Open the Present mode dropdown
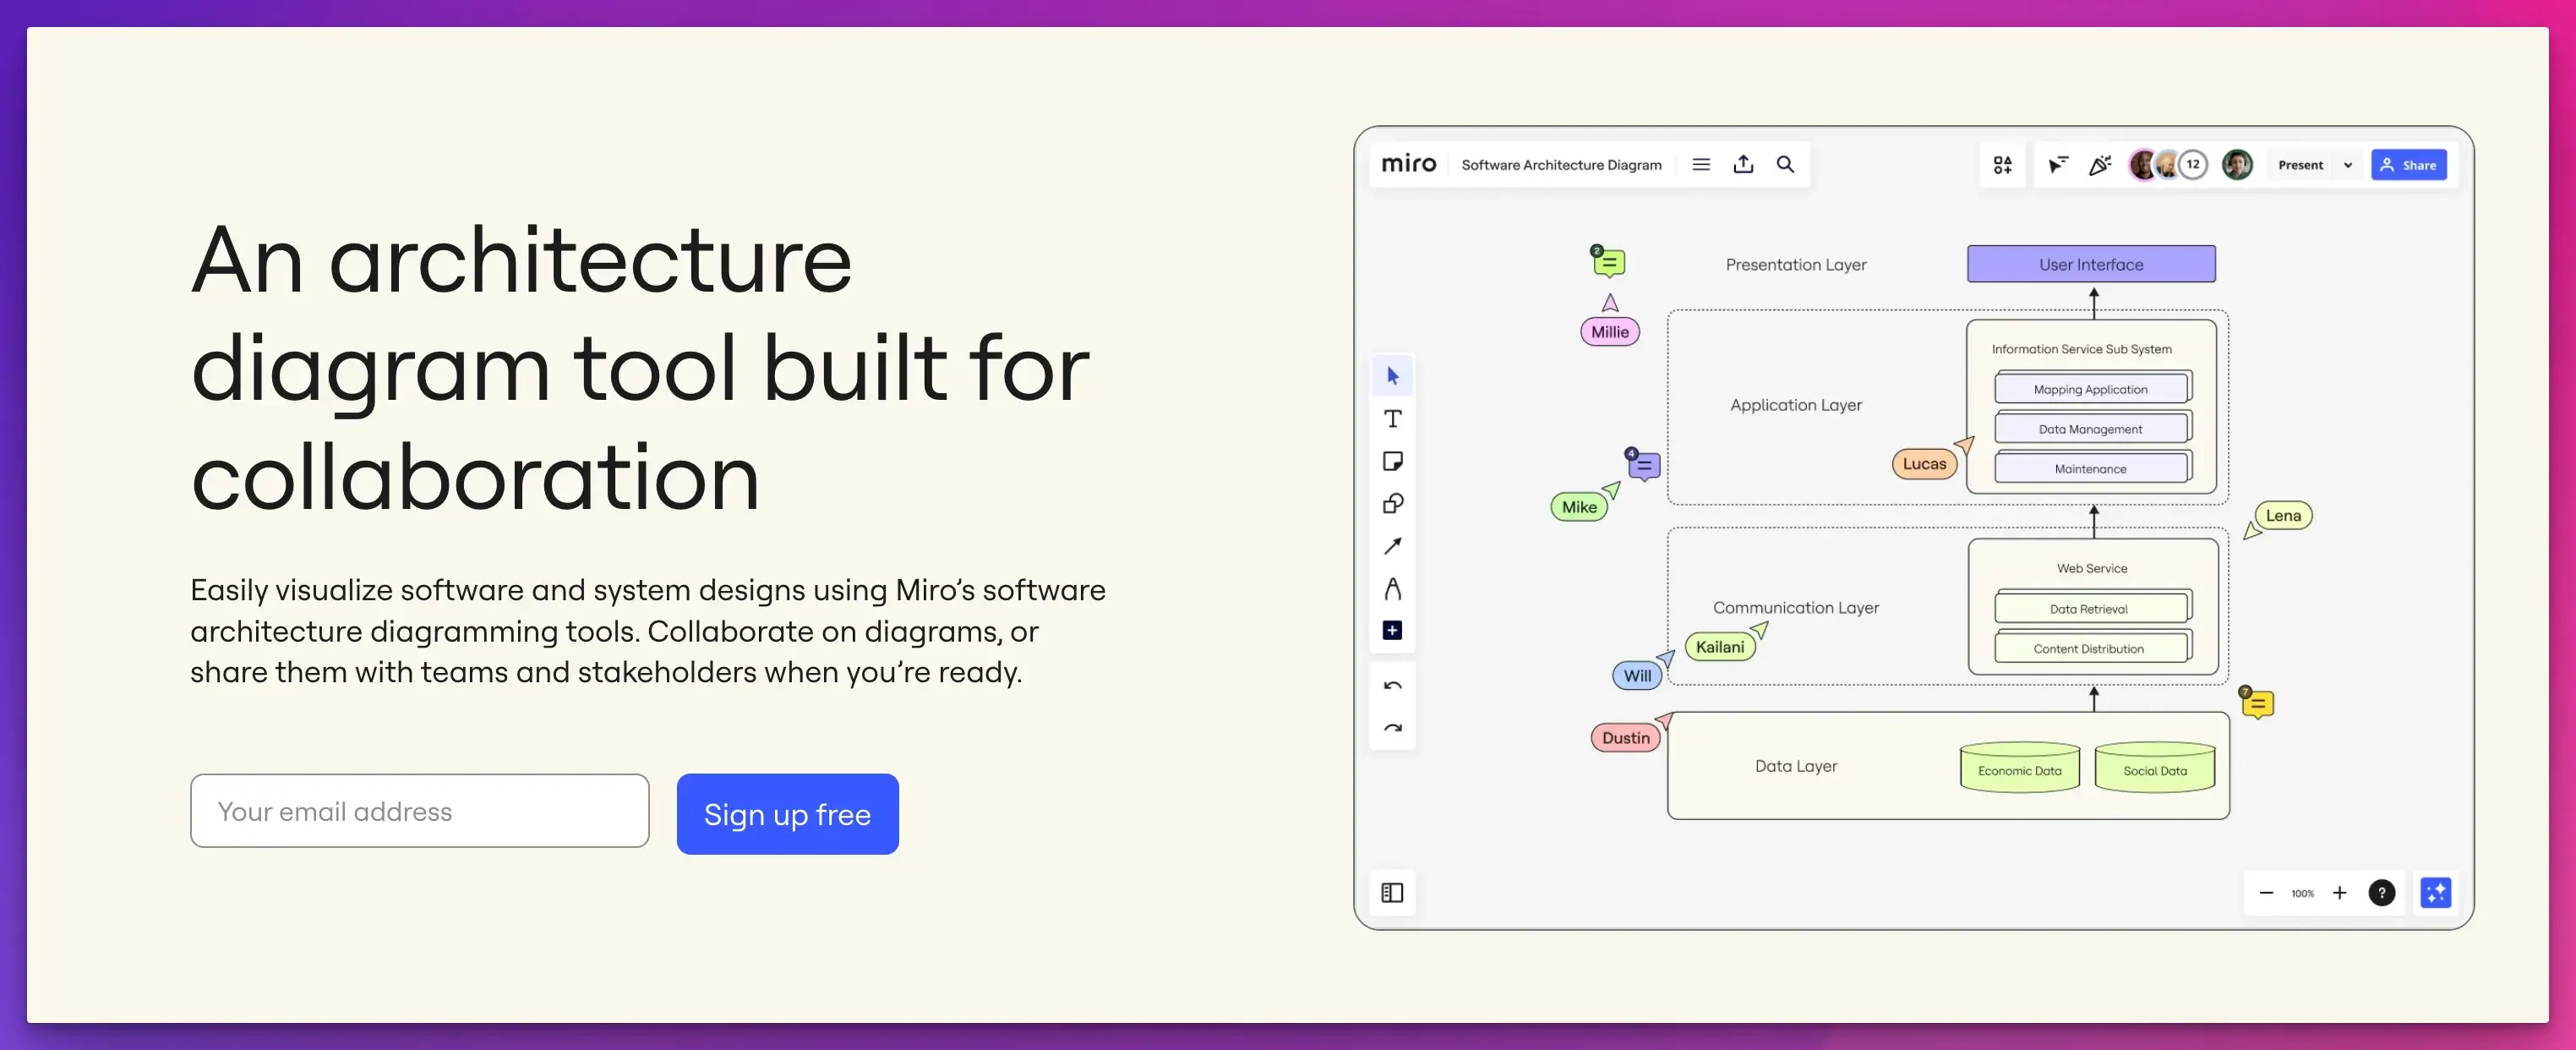The height and width of the screenshot is (1050, 2576). 2348,164
